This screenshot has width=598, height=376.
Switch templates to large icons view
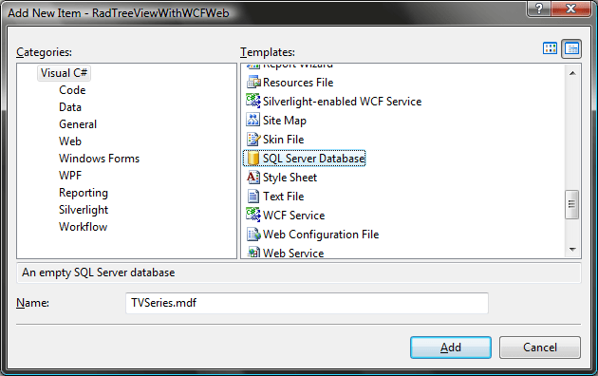coord(550,48)
